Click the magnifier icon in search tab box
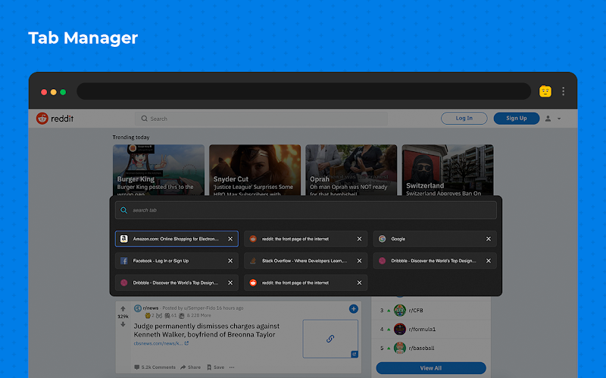 [123, 210]
